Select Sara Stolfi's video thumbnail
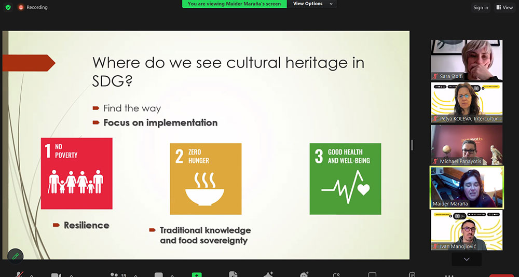519x277 pixels. [467, 60]
